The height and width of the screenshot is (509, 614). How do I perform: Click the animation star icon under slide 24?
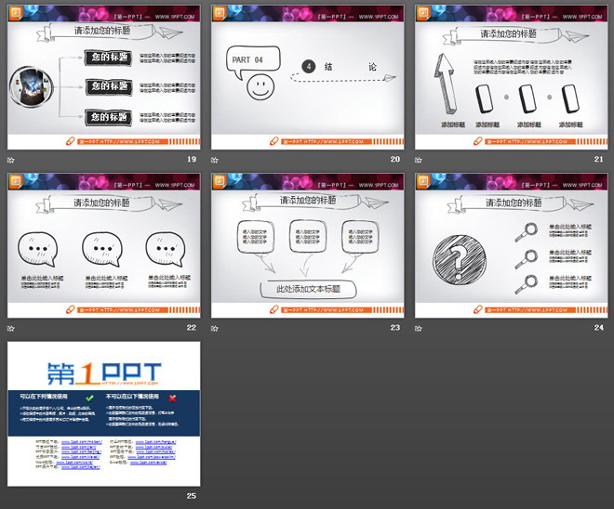[419, 327]
